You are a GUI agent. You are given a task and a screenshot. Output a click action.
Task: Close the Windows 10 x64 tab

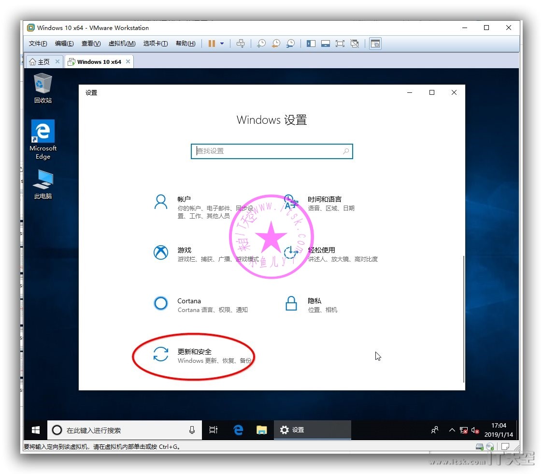click(128, 61)
